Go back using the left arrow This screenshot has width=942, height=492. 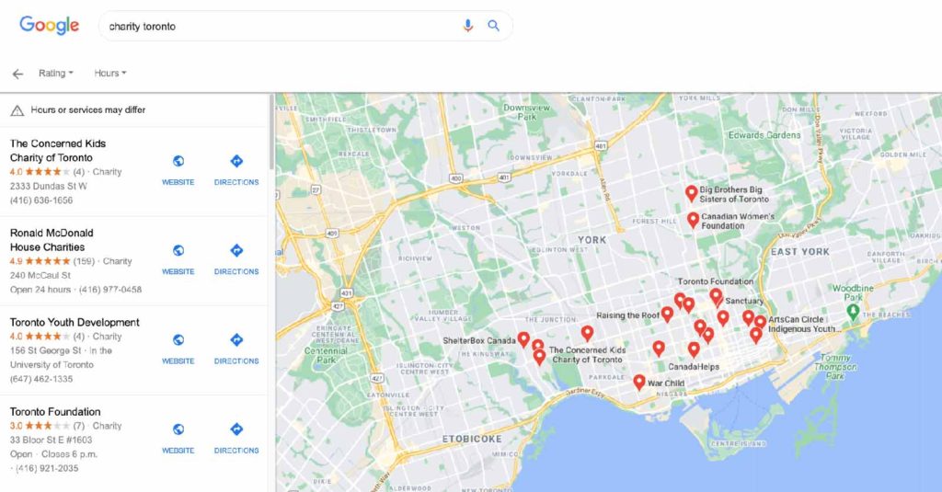[17, 74]
